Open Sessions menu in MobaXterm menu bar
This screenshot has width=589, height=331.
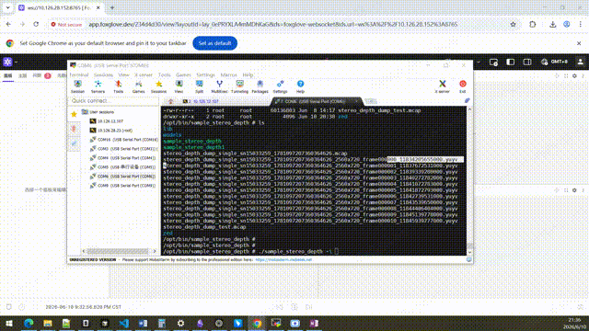coord(103,75)
